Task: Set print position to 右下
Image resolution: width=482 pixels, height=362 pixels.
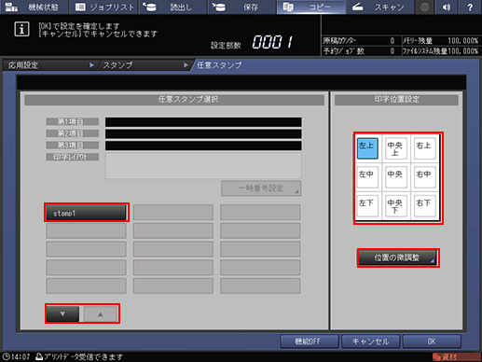Action: click(424, 205)
